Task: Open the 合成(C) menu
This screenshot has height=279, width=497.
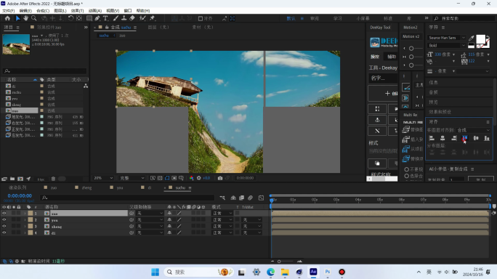Action: (x=43, y=11)
